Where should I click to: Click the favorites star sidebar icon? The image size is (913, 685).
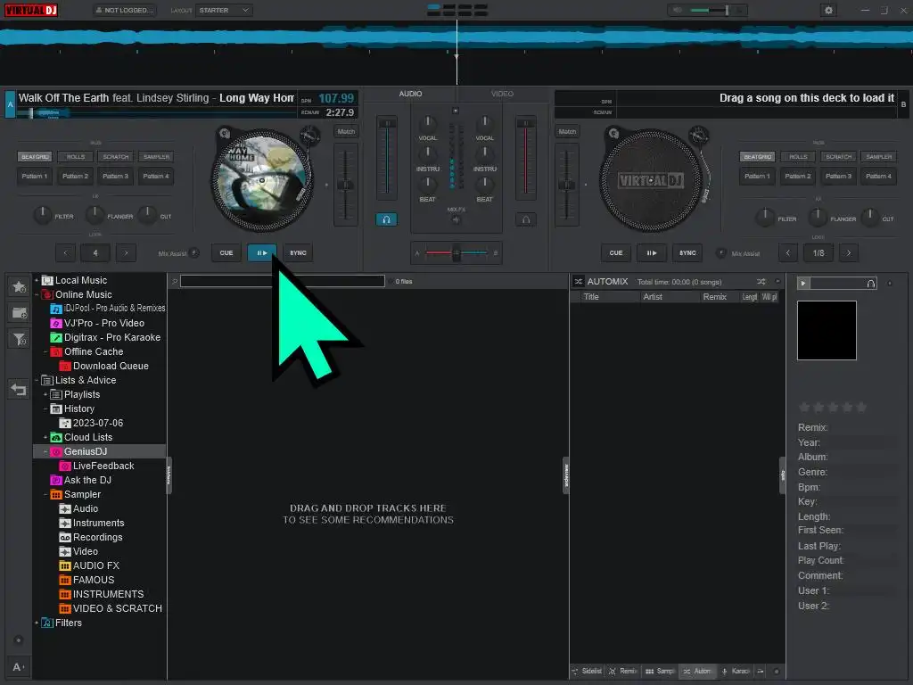pyautogui.click(x=19, y=286)
